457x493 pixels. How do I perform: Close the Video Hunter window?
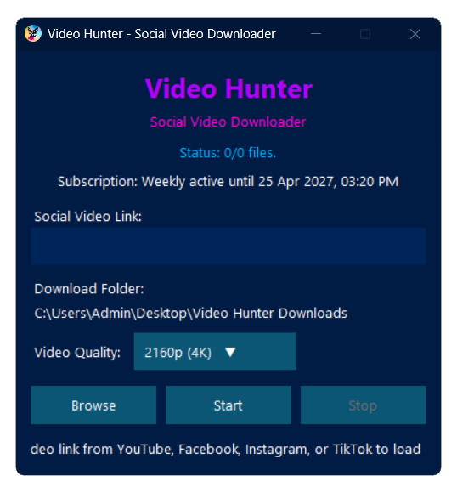(x=415, y=34)
